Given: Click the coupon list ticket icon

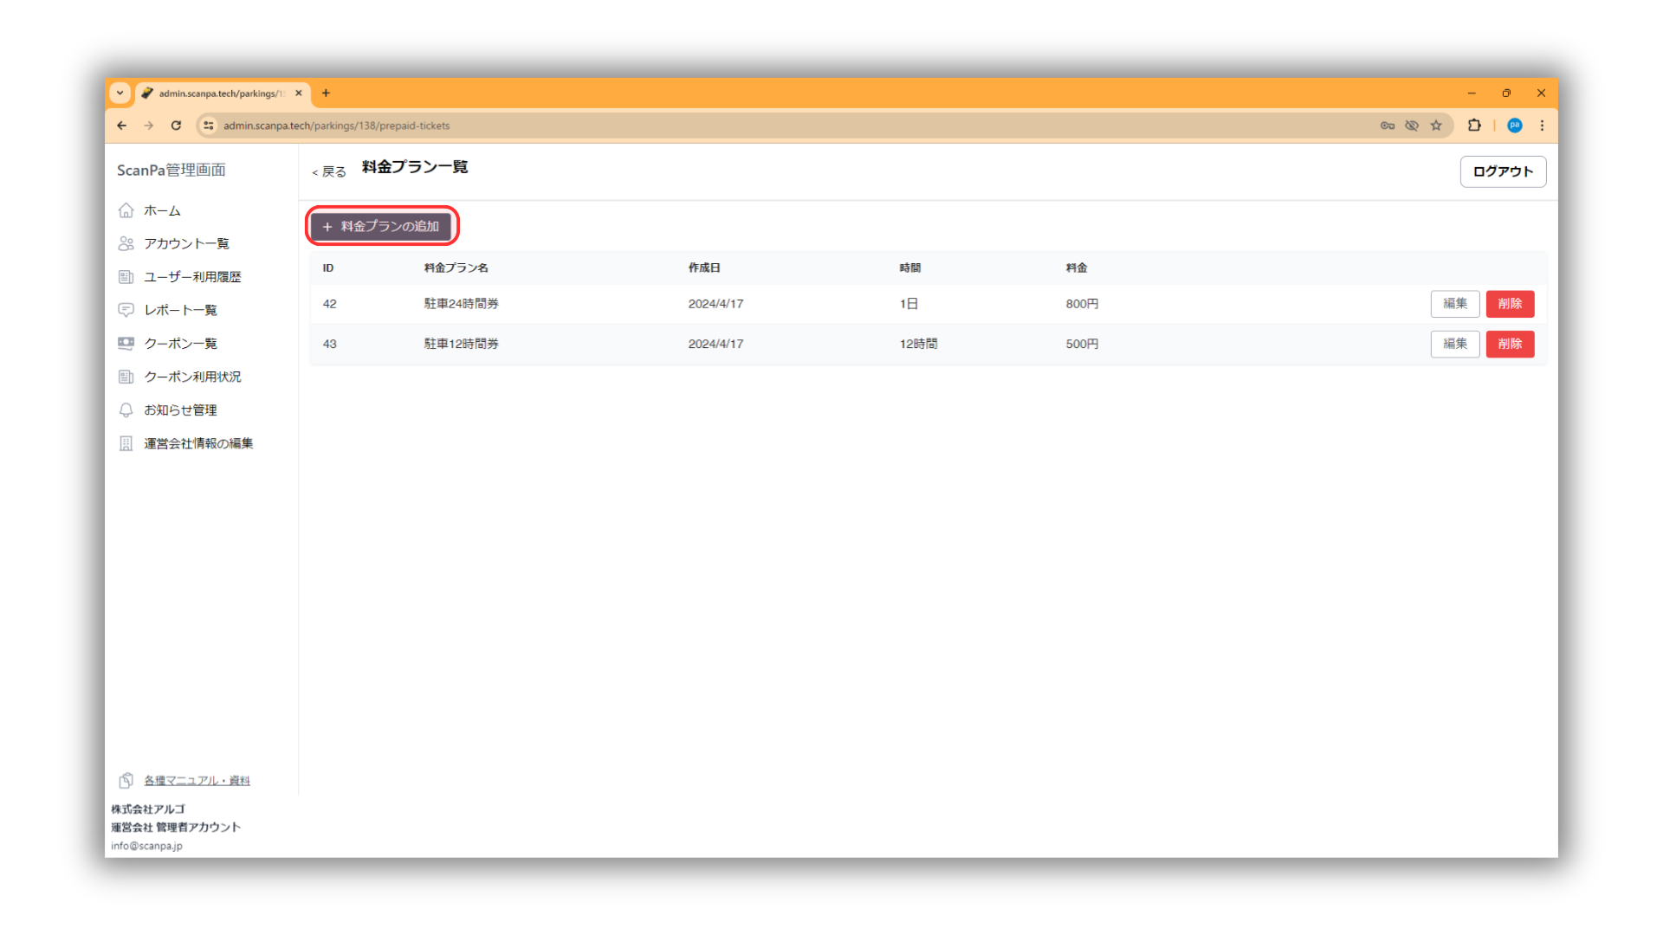Looking at the screenshot, I should (x=126, y=344).
